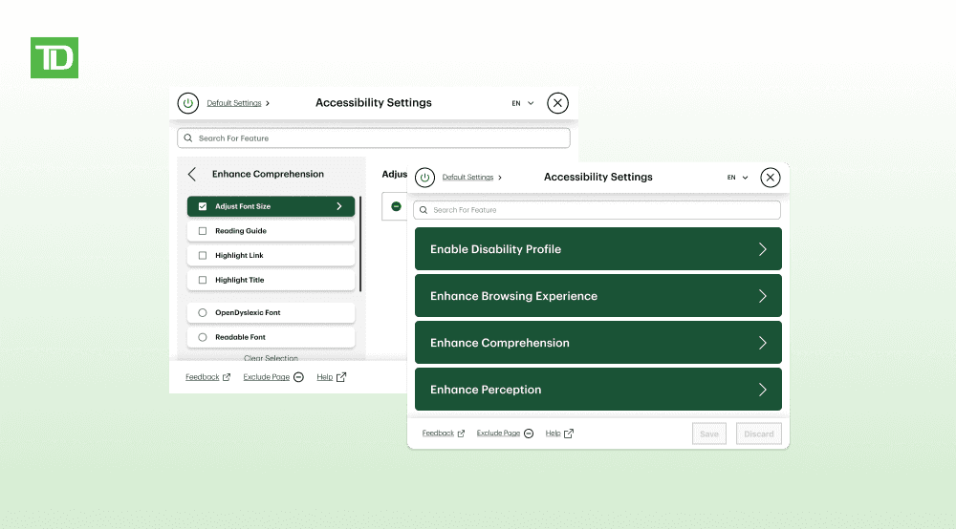Close the back Accessibility Settings panel
The height and width of the screenshot is (529, 956).
557,103
